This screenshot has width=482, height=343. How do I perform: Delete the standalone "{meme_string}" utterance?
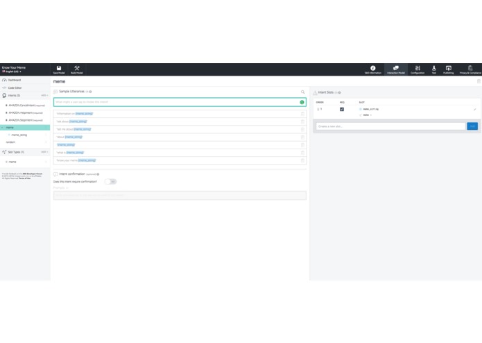(302, 145)
